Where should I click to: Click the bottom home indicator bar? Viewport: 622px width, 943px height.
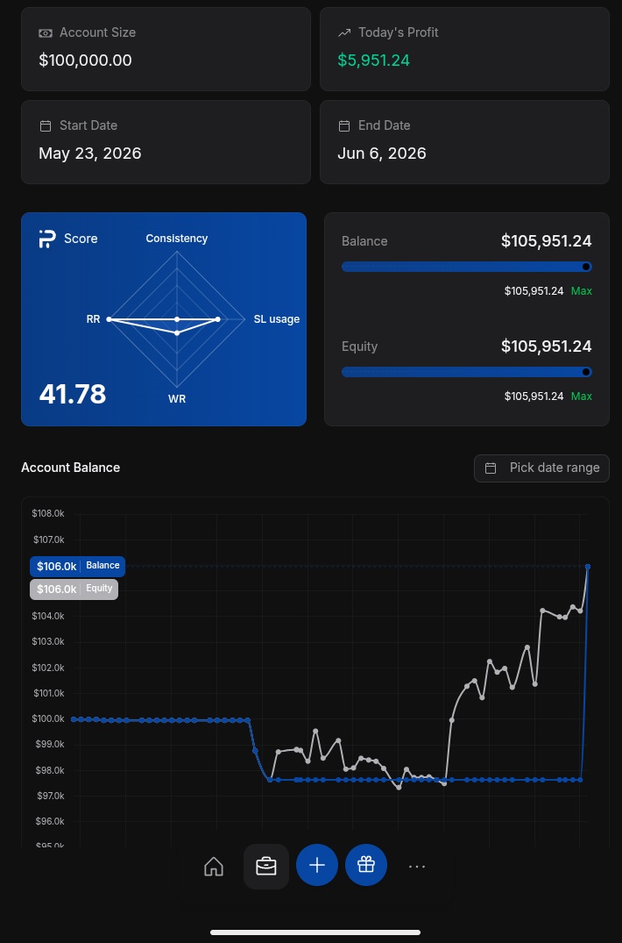point(315,932)
